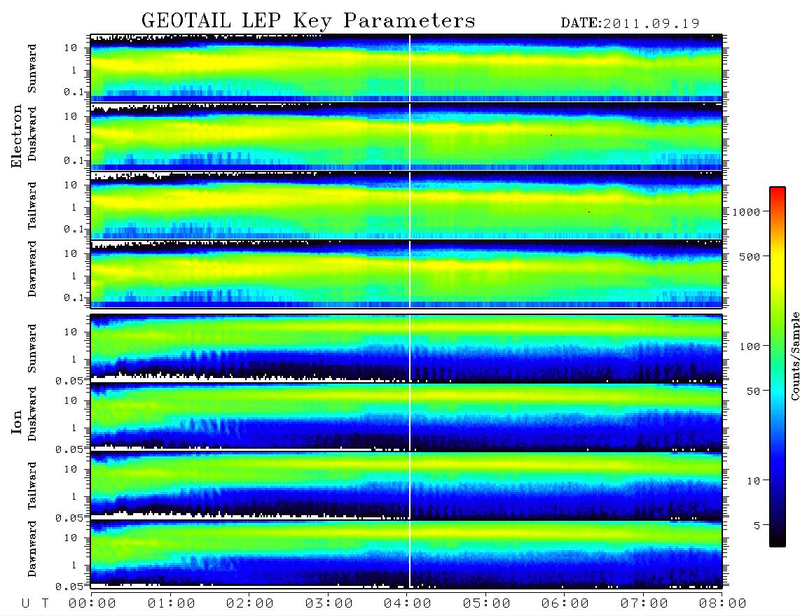800x616 pixels.
Task: Click the "1000" colorbar tick value
Action: point(747,211)
